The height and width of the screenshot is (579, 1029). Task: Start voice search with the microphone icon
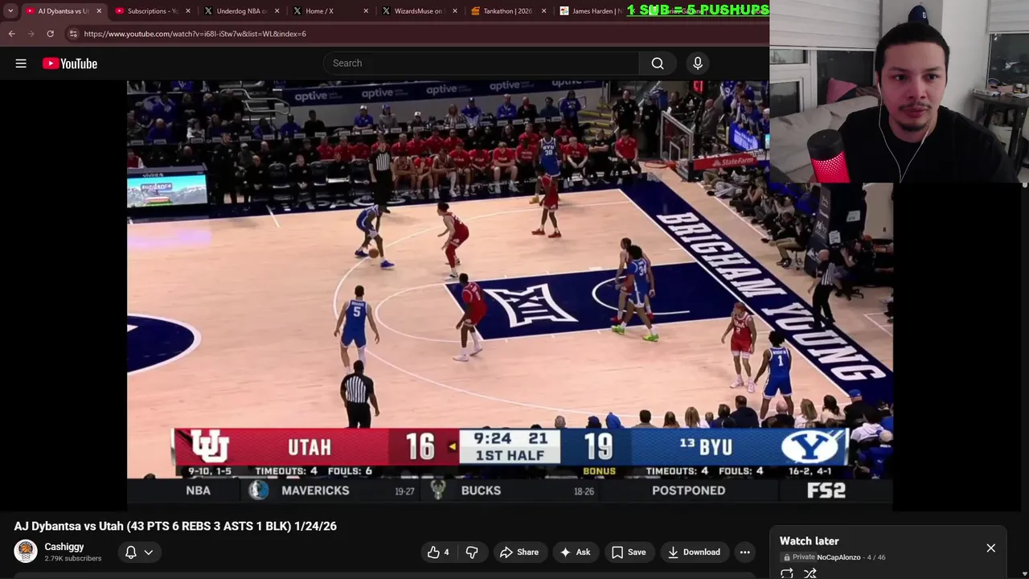698,64
